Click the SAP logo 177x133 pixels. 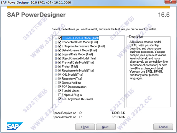click(15, 126)
